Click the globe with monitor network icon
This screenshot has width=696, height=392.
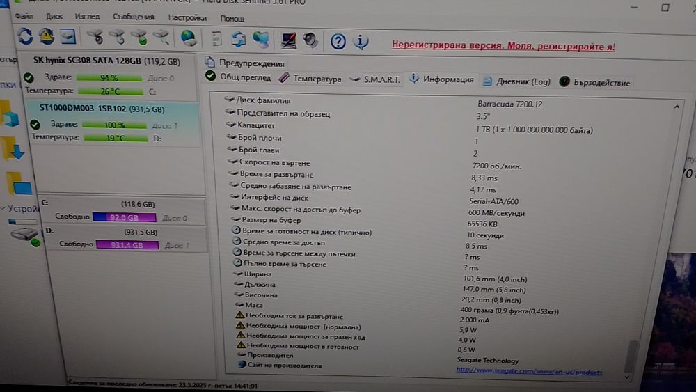pos(261,40)
